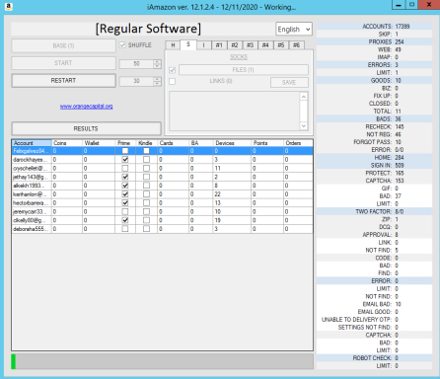Toggle Prime checkbox in the 22-devices row
Viewport: 440px width, 379px height.
click(x=125, y=194)
